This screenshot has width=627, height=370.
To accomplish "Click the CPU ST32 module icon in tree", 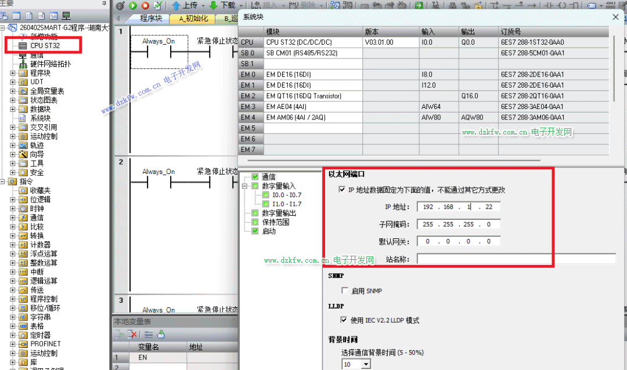I will [23, 46].
